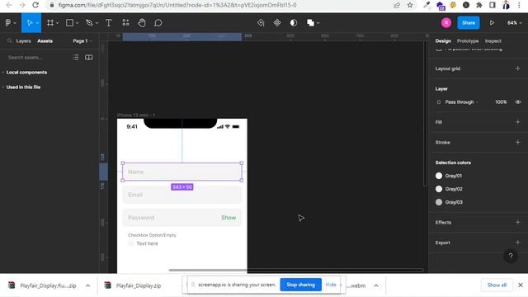The height and width of the screenshot is (297, 528).
Task: Open webm download options chevron
Action: [376, 285]
